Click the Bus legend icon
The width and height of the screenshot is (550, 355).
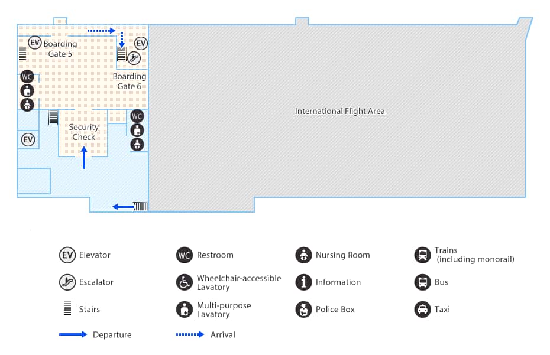click(x=423, y=282)
